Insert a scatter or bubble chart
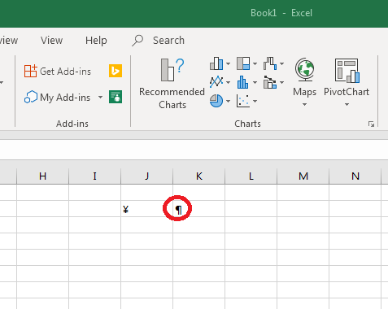The width and height of the screenshot is (388, 309). click(x=243, y=101)
